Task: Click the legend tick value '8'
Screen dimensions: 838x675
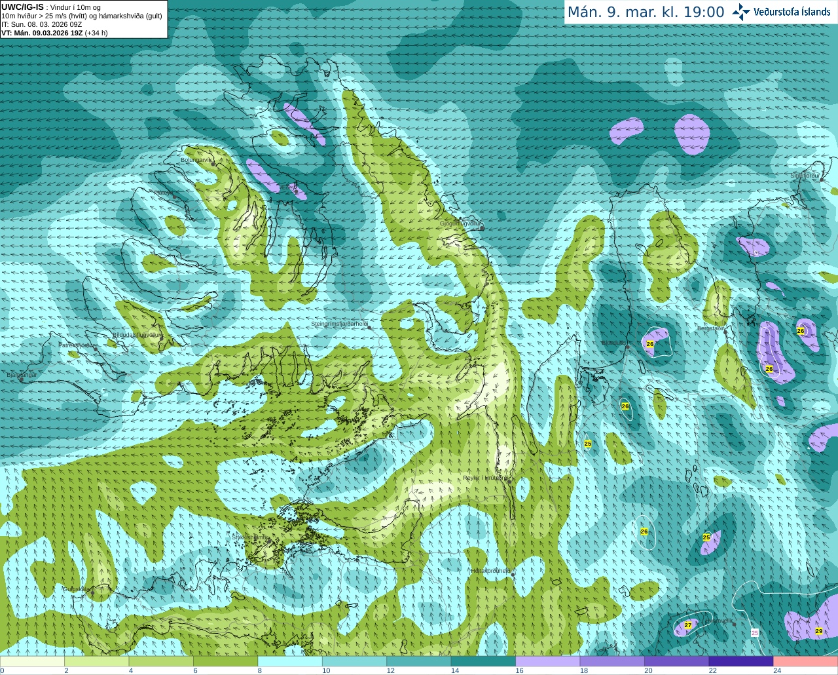Action: [x=260, y=670]
